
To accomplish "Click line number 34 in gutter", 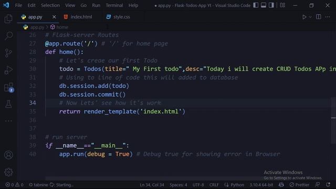I will (x=33, y=103).
